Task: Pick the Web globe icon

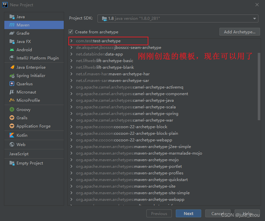Action: pos(12,144)
